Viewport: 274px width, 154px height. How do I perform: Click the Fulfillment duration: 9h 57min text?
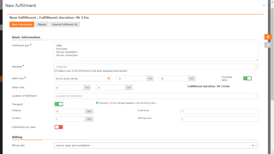click(208, 86)
